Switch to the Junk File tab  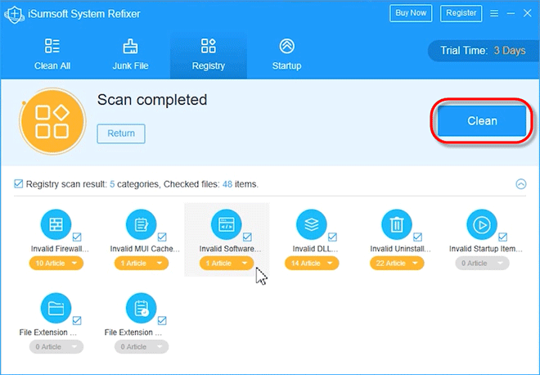(x=131, y=55)
